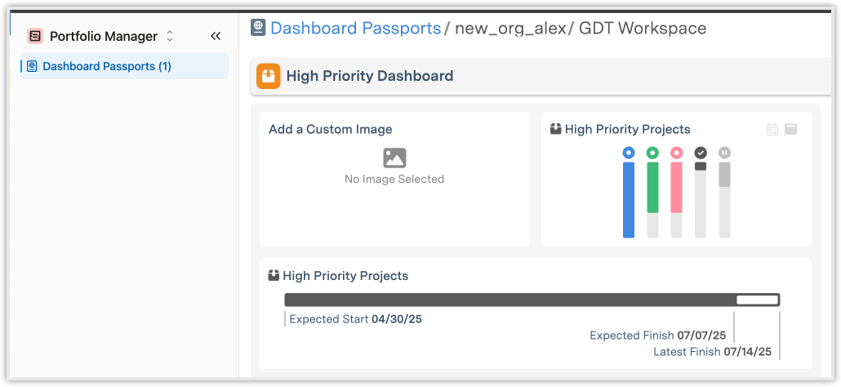
Task: Click the orange High Priority Dashboard icon
Action: 268,76
